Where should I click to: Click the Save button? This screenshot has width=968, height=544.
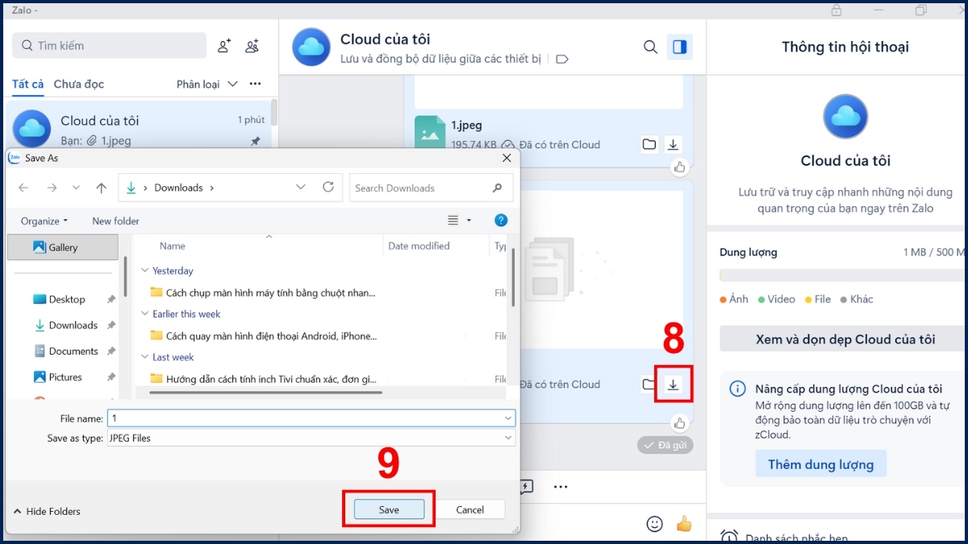click(389, 509)
